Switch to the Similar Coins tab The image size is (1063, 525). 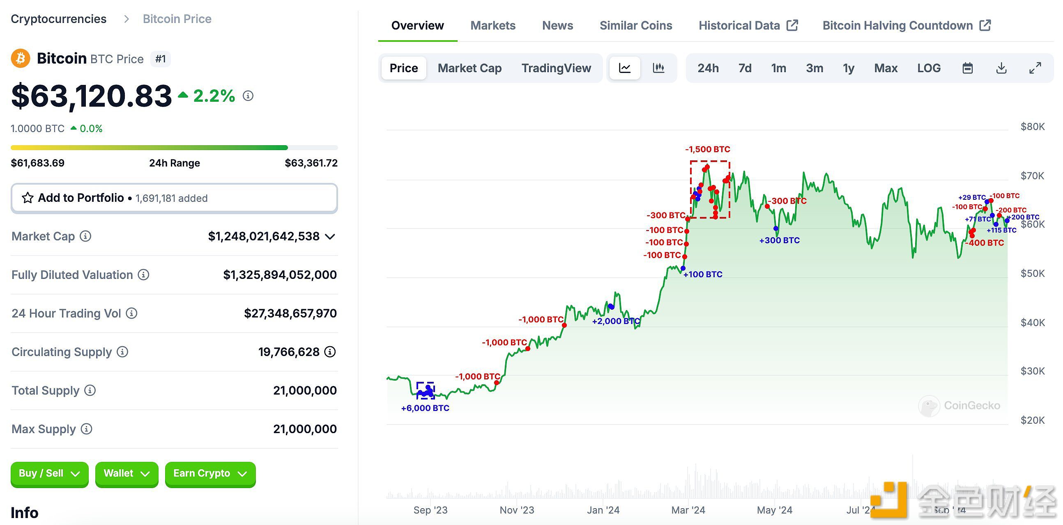coord(636,25)
